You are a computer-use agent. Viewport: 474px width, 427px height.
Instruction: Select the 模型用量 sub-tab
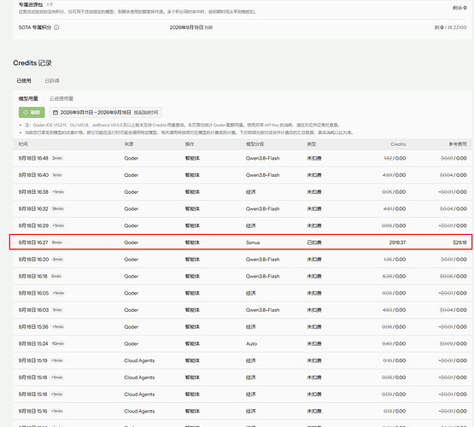pyautogui.click(x=28, y=98)
